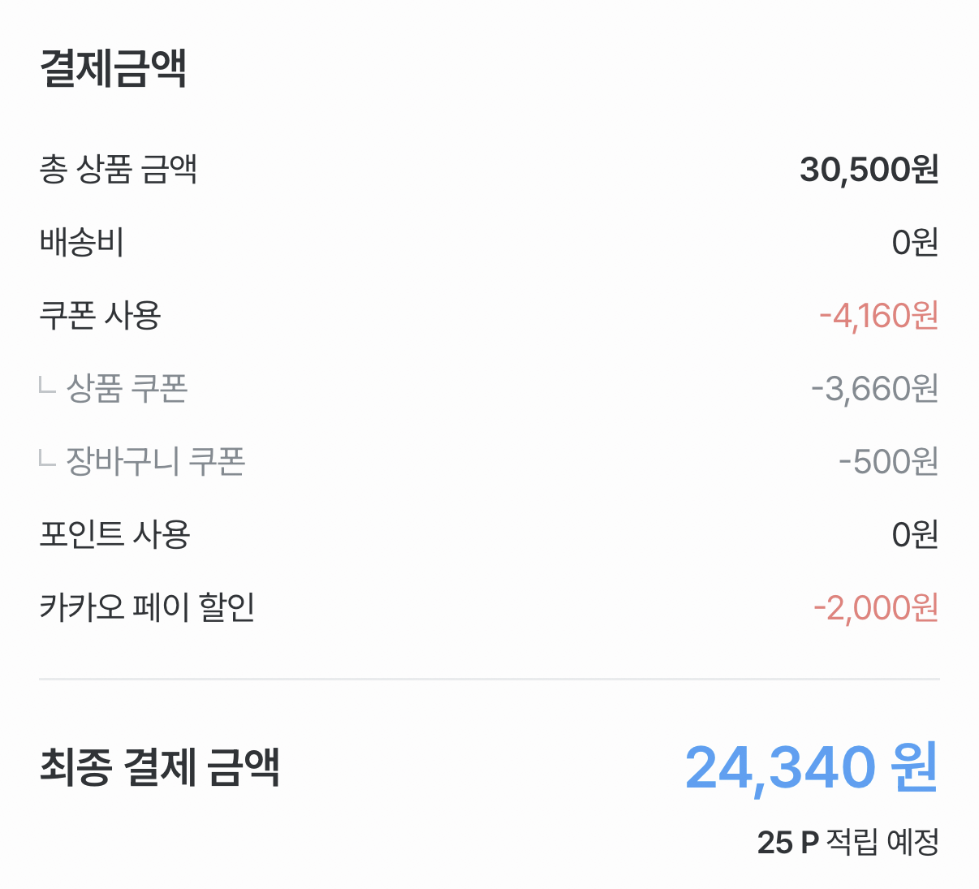Click the 25 P 적립 예정 text

847,842
